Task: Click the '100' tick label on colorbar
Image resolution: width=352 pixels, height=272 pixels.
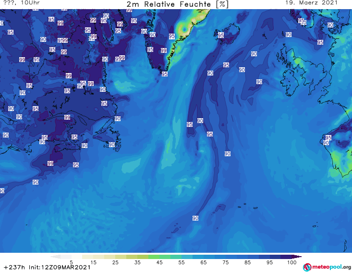Action: 292,262
